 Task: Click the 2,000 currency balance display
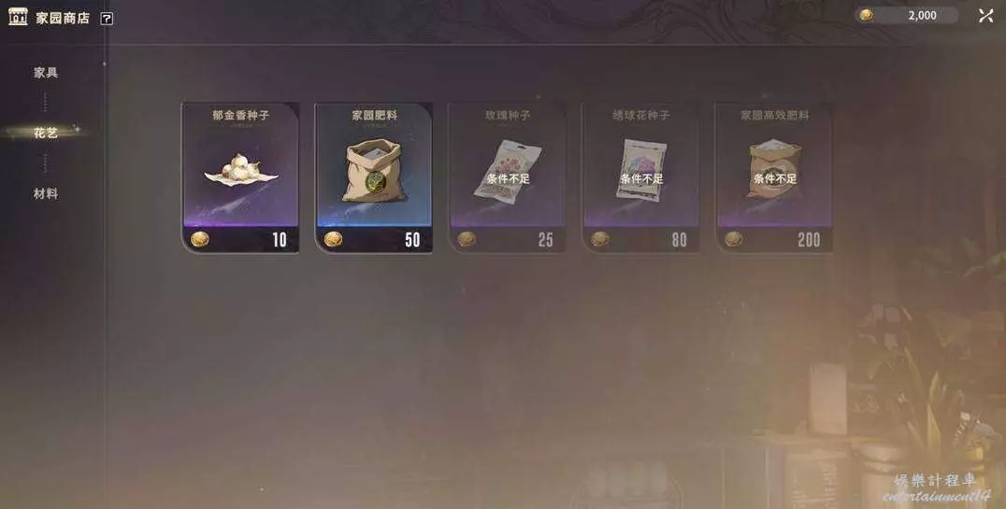coord(908,15)
